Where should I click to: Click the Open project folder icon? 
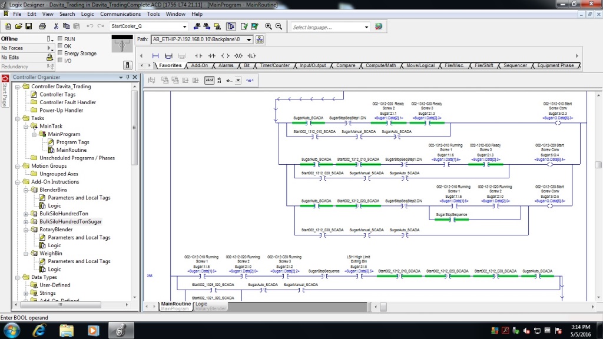[x=18, y=26]
